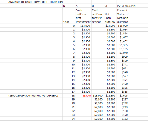148x121 pixels.
Task: Select the $1,040 present value cell
Action: pyautogui.click(x=123, y=53)
